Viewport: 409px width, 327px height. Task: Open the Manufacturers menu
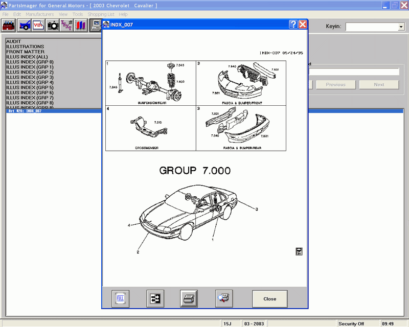tap(40, 14)
